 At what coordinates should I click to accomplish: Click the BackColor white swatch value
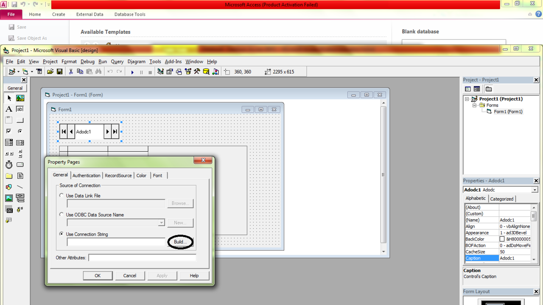pos(502,239)
